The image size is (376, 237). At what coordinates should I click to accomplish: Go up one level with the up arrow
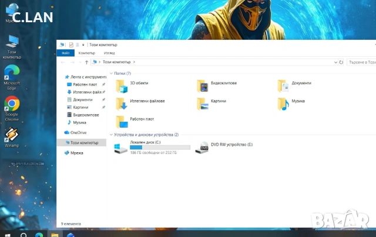click(86, 62)
